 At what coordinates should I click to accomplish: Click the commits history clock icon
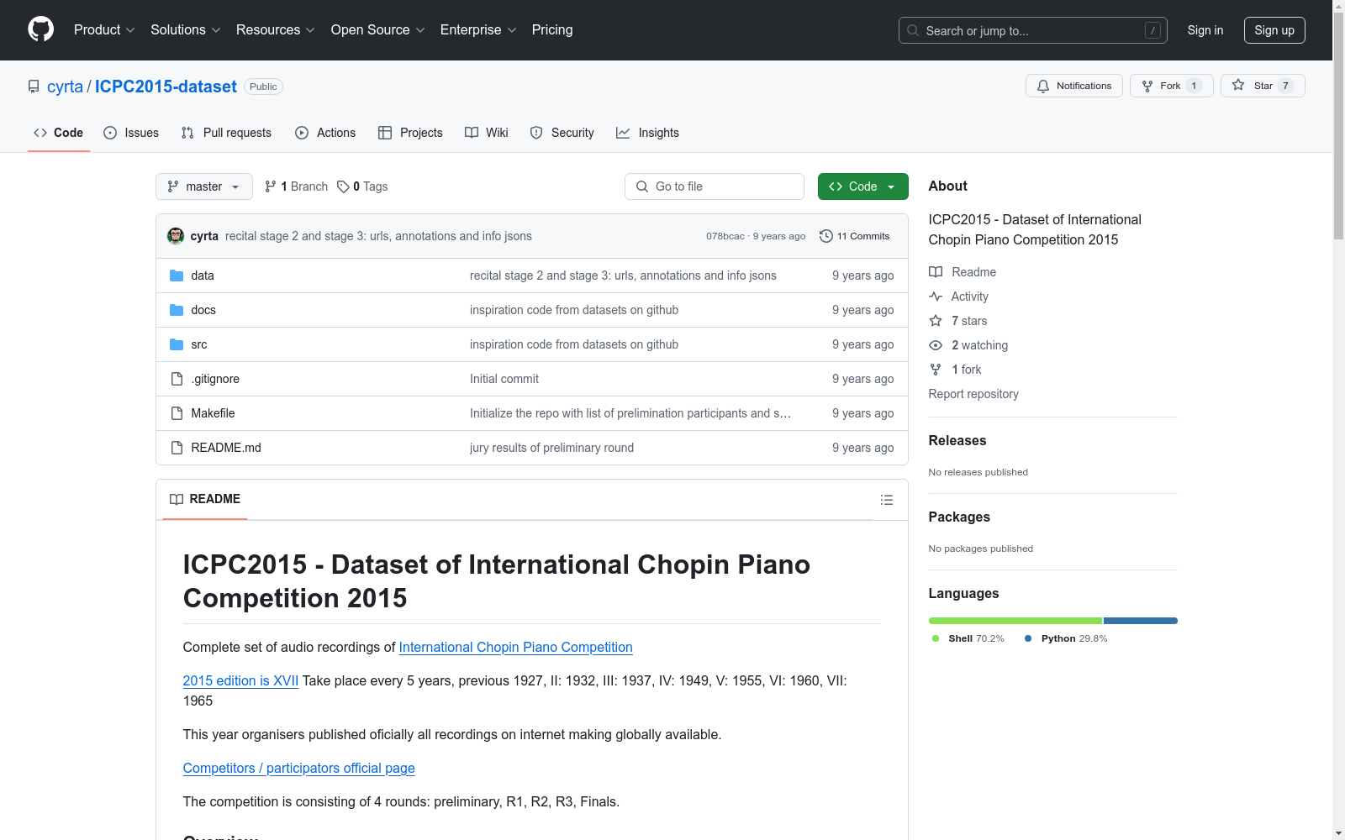826,236
